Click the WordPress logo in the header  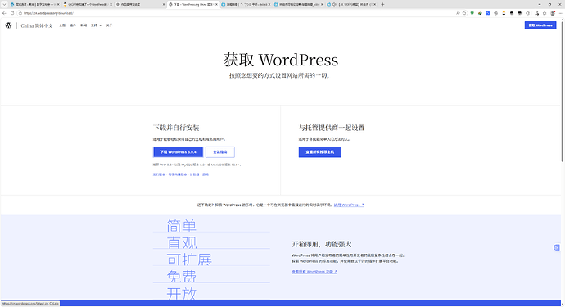[x=8, y=25]
